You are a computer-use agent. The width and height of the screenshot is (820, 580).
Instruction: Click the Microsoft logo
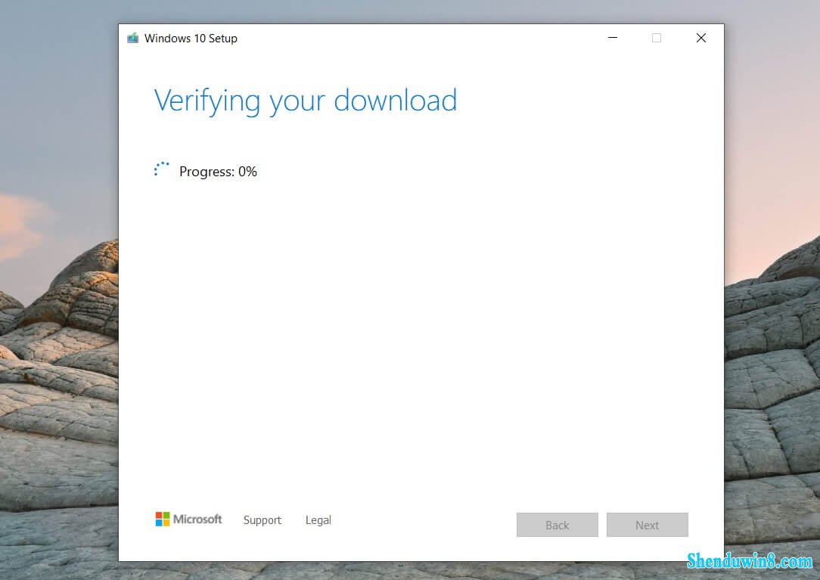click(x=189, y=520)
